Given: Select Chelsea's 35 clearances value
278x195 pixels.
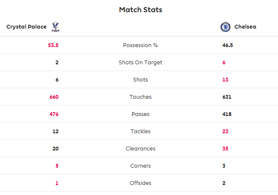Looking at the screenshot, I should [225, 149].
